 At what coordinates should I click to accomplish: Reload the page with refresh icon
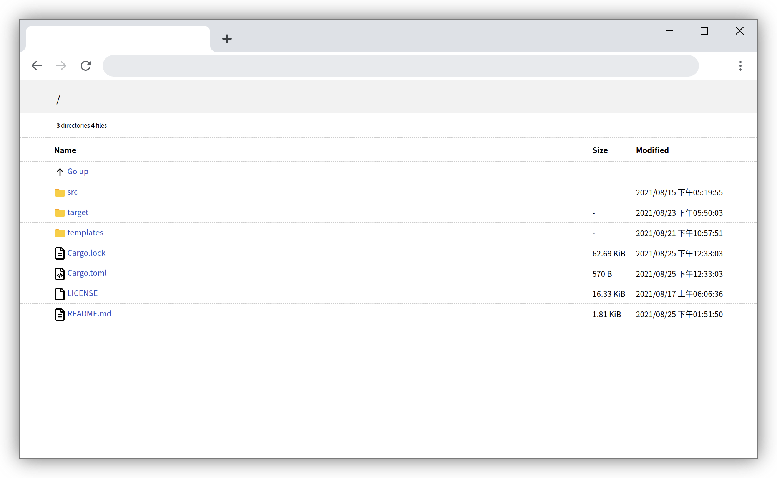pyautogui.click(x=86, y=66)
